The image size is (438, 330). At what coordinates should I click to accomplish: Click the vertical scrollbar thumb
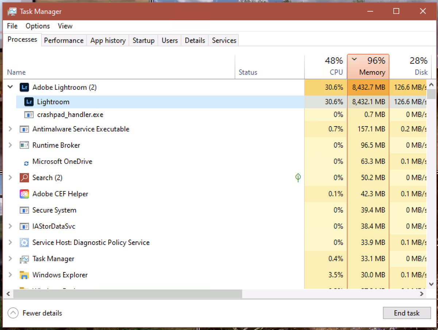431,94
